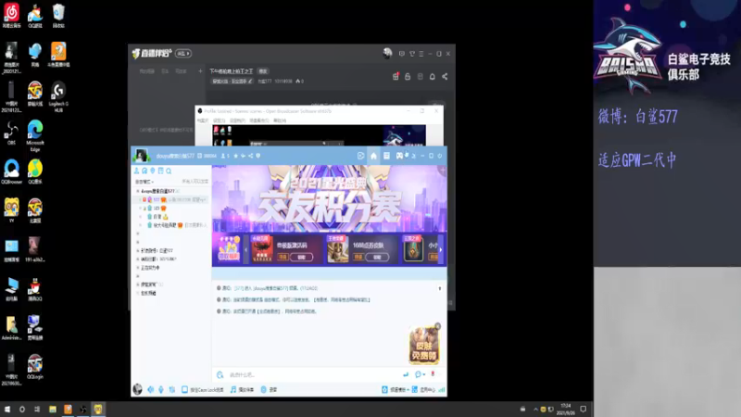Open the notepad icon above the channel tree
The height and width of the screenshot is (417, 741).
point(160,171)
